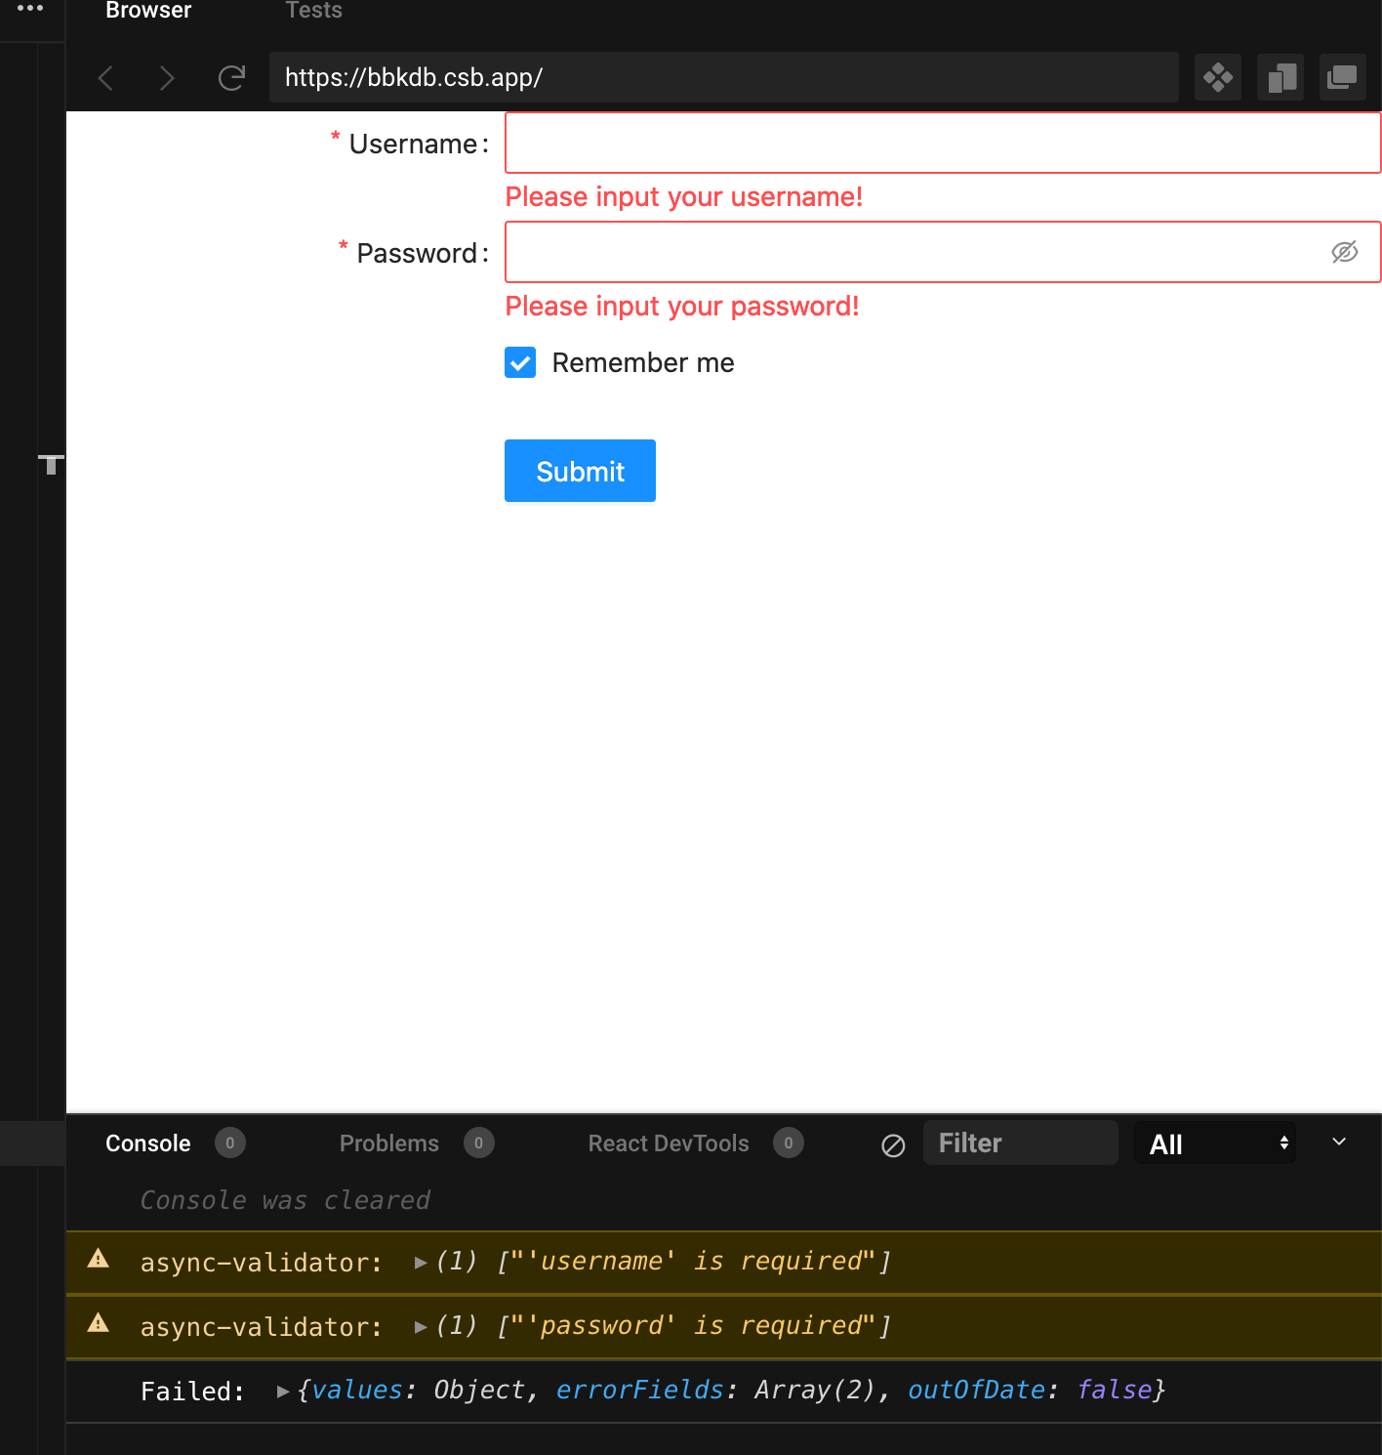Switch to the Problems tab
Image resolution: width=1382 pixels, height=1455 pixels.
388,1143
